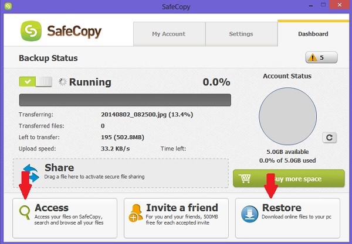The width and height of the screenshot is (352, 244).
Task: Click the Buy more space button
Action: 289,178
